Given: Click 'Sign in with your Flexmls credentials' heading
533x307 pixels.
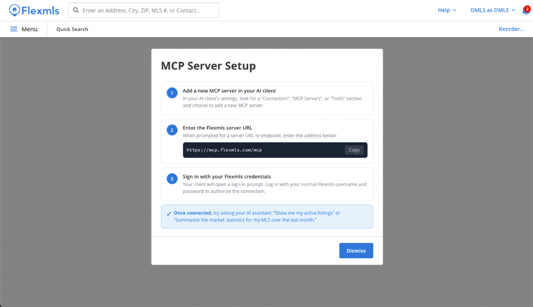Looking at the screenshot, I should (227, 177).
